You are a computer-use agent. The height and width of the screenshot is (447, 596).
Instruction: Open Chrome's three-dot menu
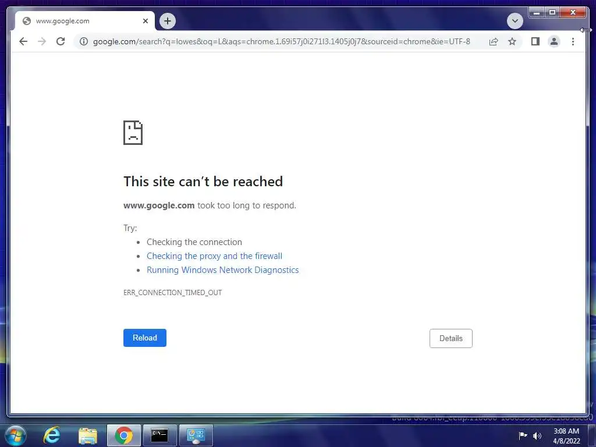pos(573,41)
